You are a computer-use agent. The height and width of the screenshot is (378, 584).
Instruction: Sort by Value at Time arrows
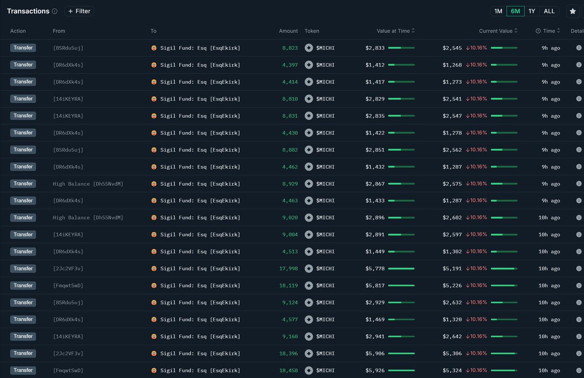(413, 31)
